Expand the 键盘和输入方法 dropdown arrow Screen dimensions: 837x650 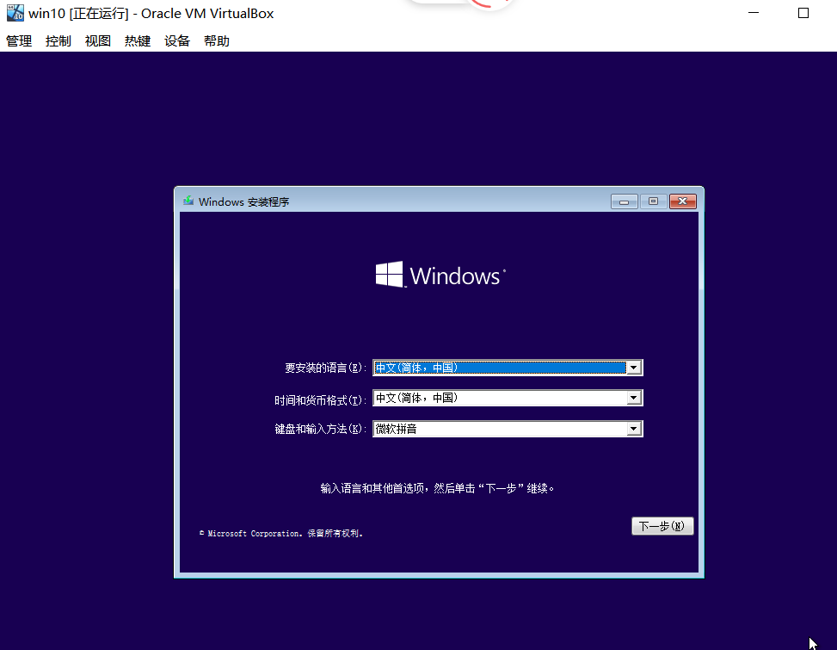(x=634, y=429)
